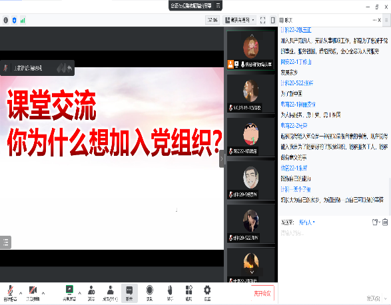Open the slide list icon at slide's bottom left
The width and height of the screenshot is (391, 305).
5,242
